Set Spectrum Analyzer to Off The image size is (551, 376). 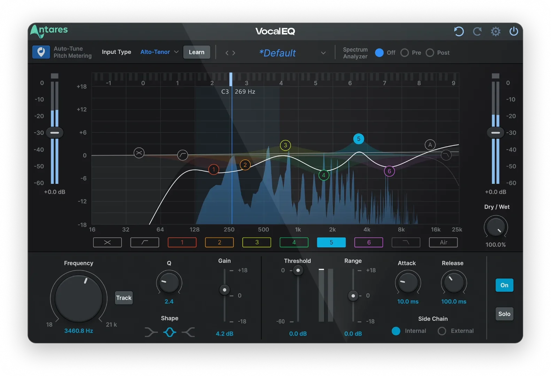click(x=379, y=53)
